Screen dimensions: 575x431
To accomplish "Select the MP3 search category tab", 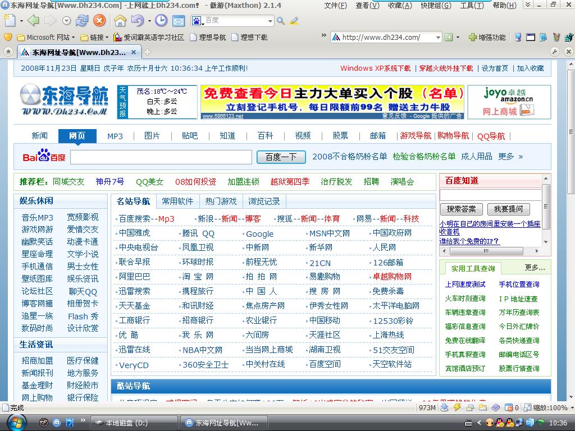I will [115, 136].
